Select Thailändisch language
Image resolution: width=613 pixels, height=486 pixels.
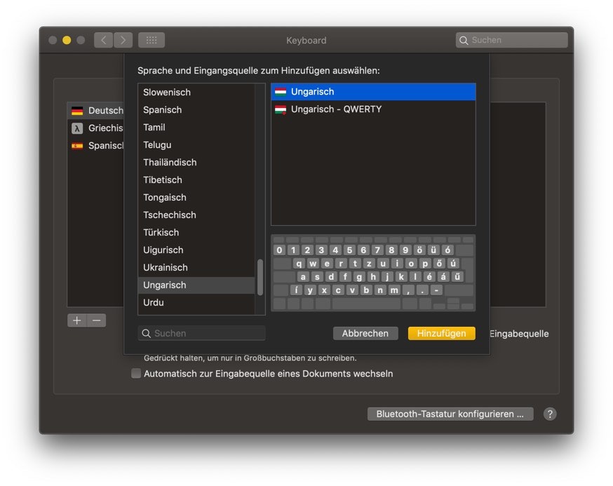click(196, 163)
